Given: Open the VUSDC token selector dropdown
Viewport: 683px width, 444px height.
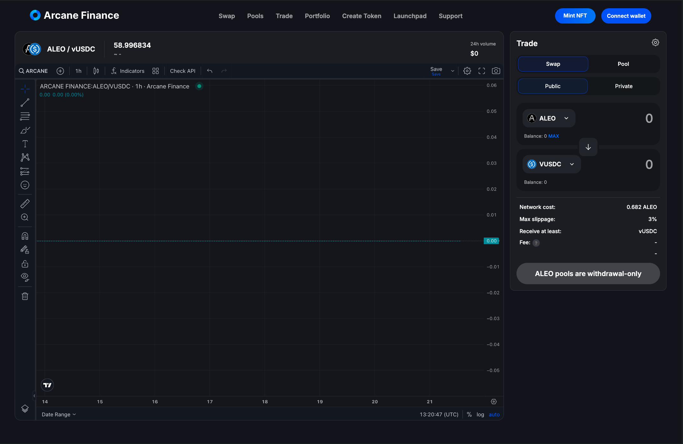Looking at the screenshot, I should point(552,164).
